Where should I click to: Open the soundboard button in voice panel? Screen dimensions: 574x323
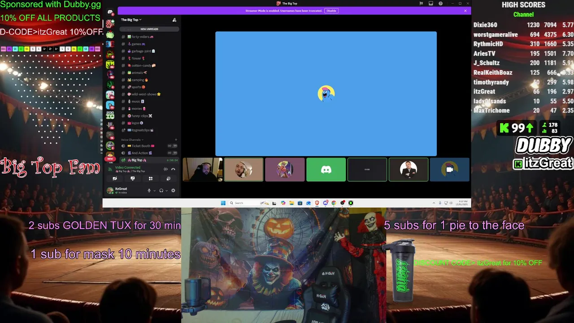169,179
